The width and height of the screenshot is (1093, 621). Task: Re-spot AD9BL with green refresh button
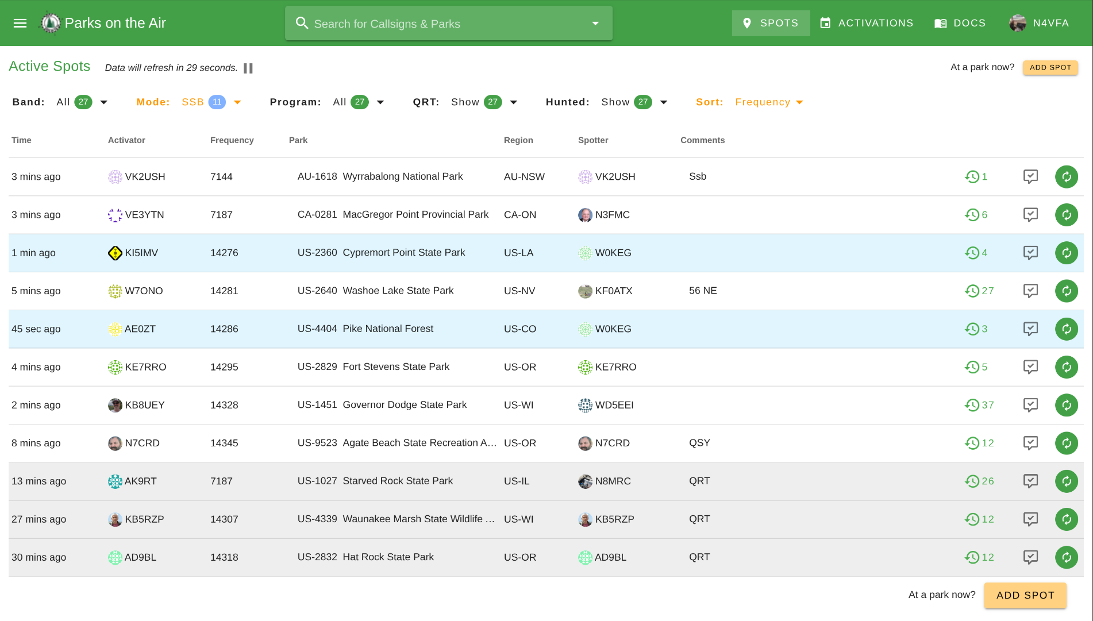point(1066,557)
